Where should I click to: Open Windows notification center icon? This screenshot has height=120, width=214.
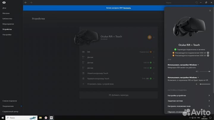(x=210, y=118)
